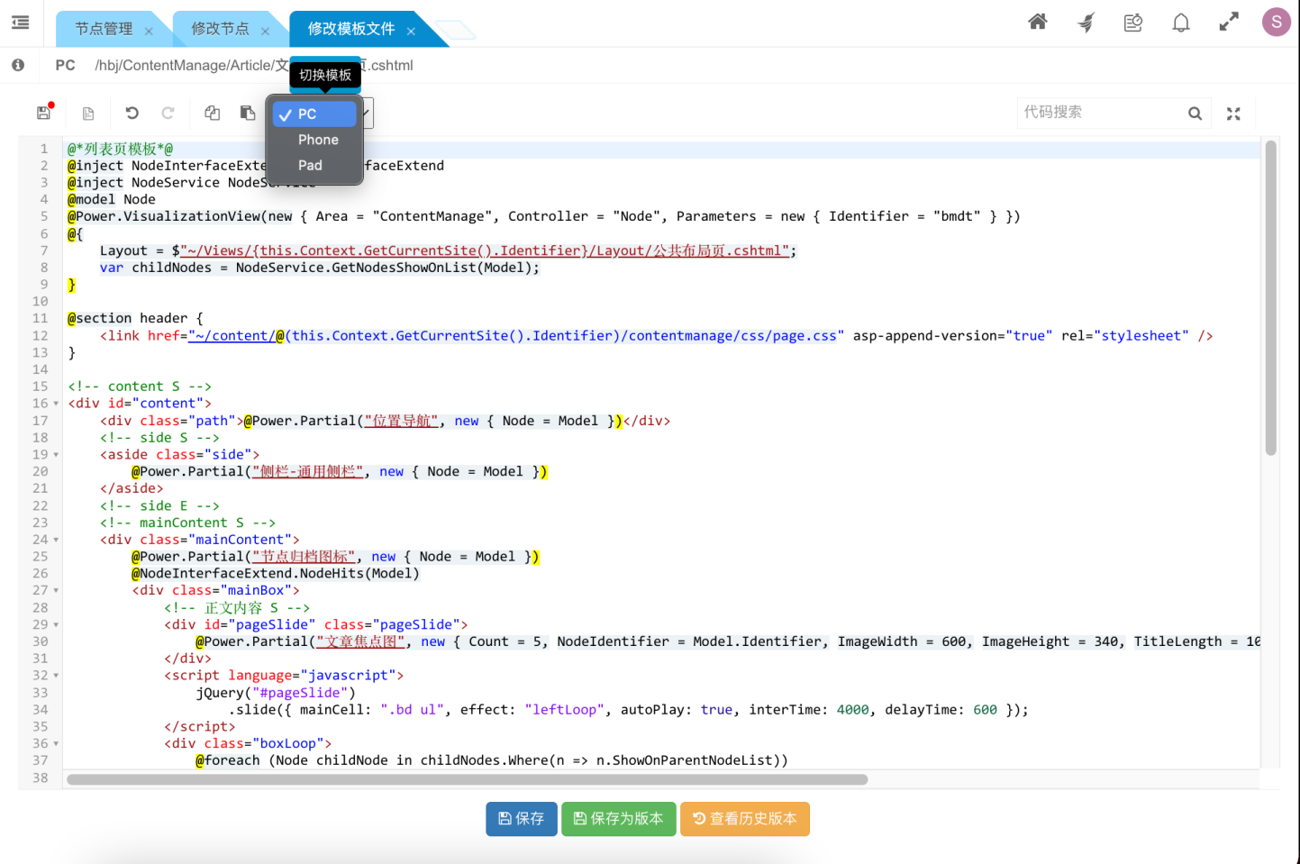Switch to the 节点管理 tab
This screenshot has height=864, width=1300.
(x=104, y=29)
